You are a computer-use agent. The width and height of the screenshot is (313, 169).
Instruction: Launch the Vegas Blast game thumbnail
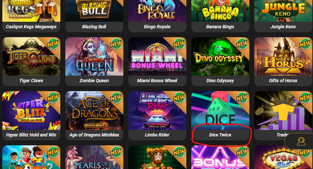tap(283, 157)
